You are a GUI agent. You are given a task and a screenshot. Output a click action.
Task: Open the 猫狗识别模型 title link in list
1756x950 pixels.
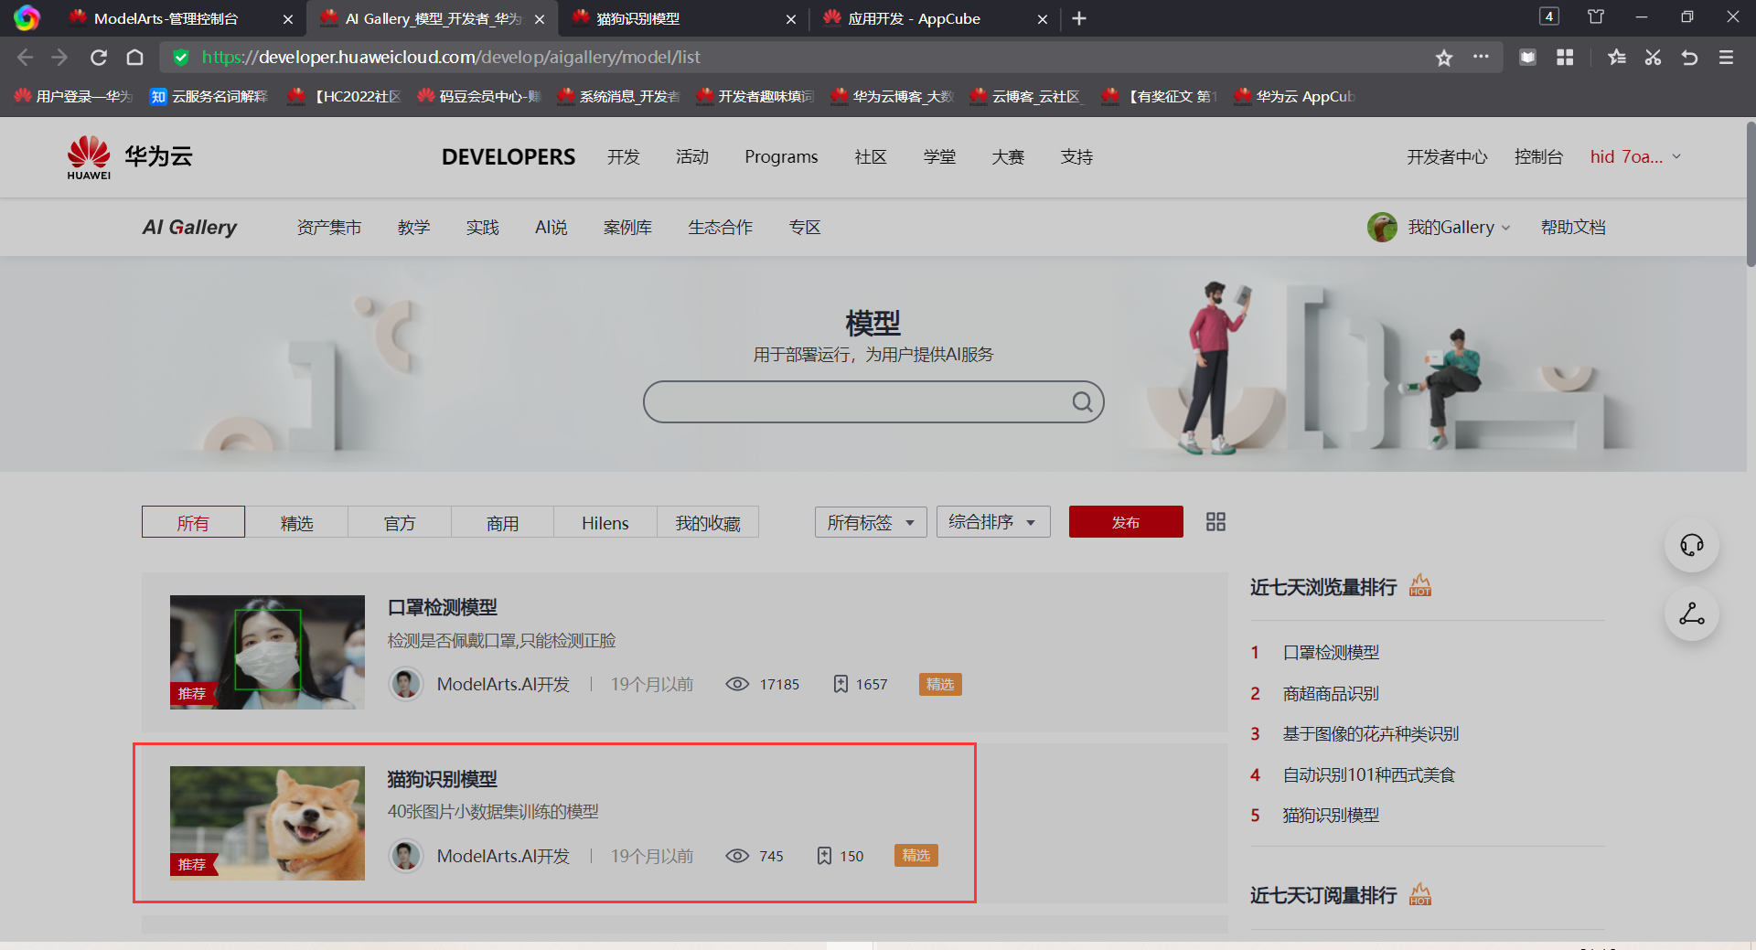[x=443, y=780]
